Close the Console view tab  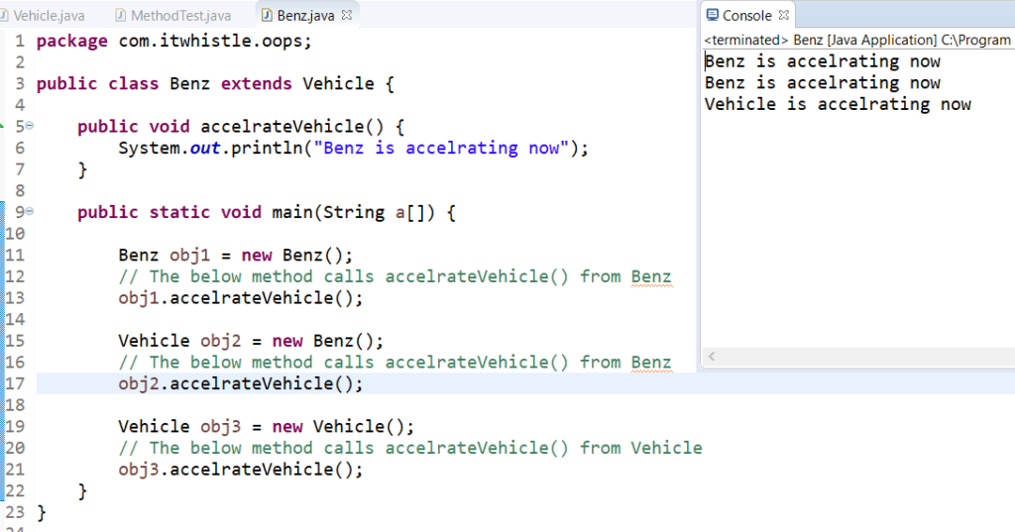784,15
